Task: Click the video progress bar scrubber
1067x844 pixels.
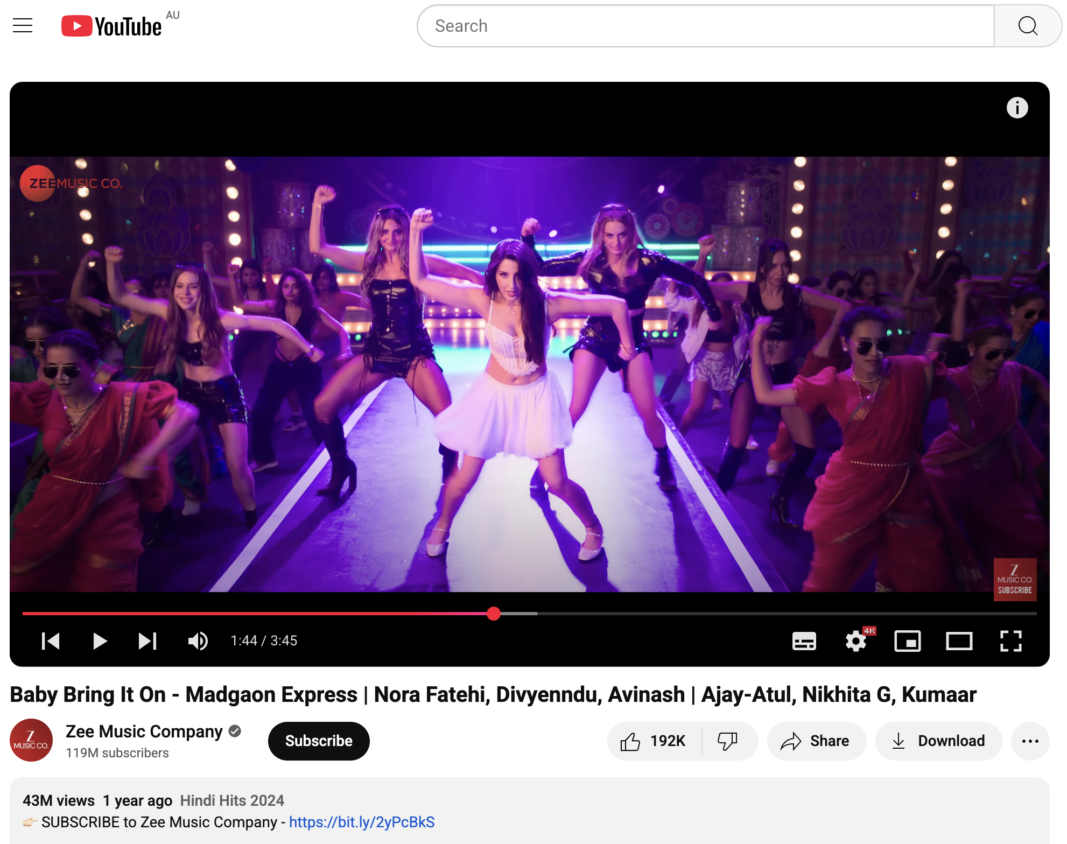Action: click(494, 614)
